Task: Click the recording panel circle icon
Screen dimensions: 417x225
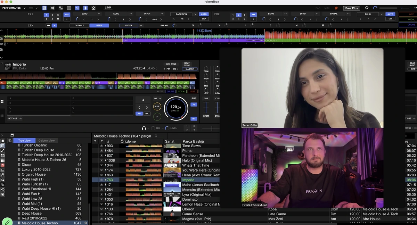Action: tap(85, 8)
